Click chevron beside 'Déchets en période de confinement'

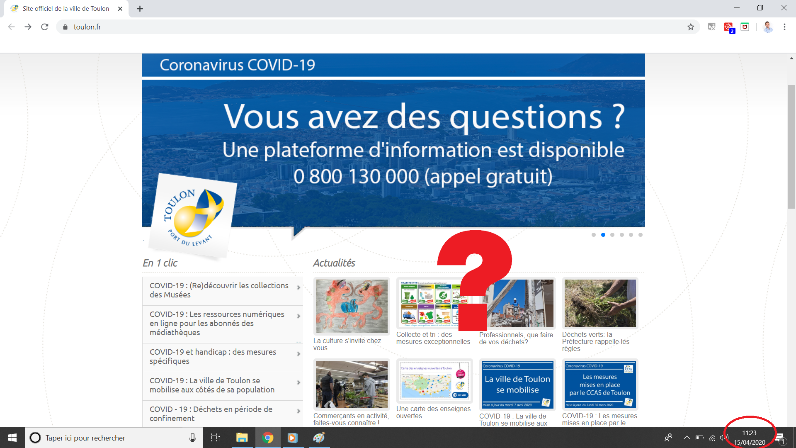pos(298,411)
